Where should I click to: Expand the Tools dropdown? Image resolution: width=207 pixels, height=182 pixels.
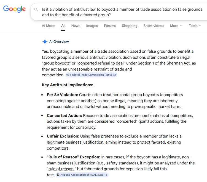[195, 26]
